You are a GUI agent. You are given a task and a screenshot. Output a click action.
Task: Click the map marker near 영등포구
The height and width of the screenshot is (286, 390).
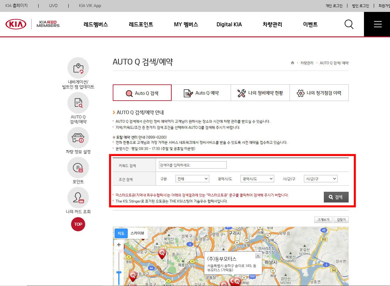[133, 276]
